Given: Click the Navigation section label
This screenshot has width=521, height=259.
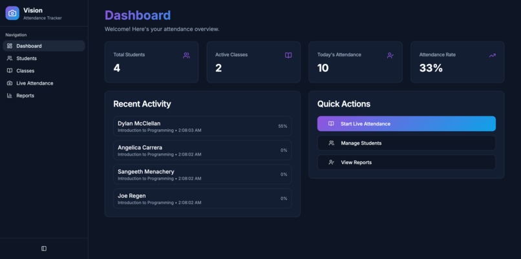Looking at the screenshot, I should tap(16, 35).
